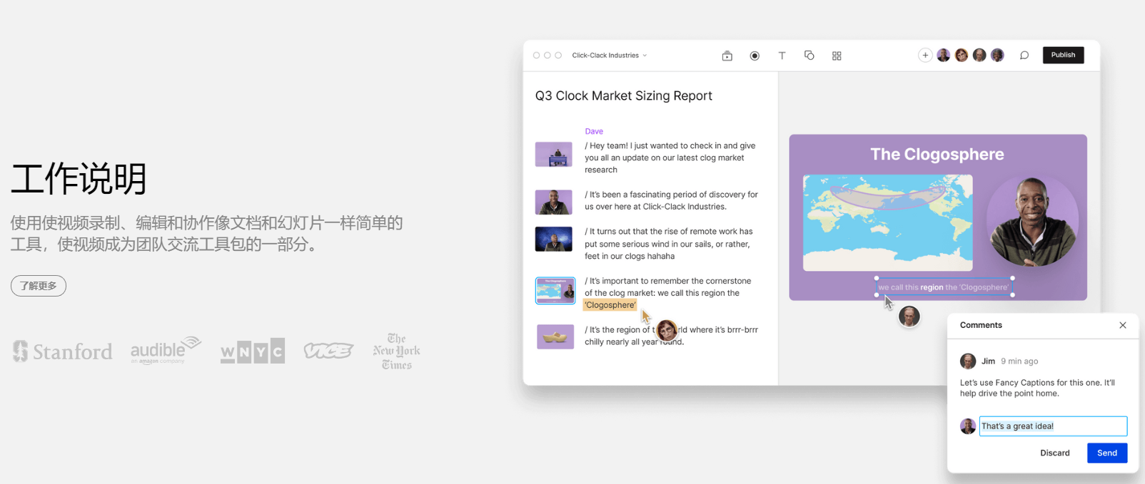Add a collaborator with the plus icon
Image resolution: width=1145 pixels, height=484 pixels.
coord(924,56)
